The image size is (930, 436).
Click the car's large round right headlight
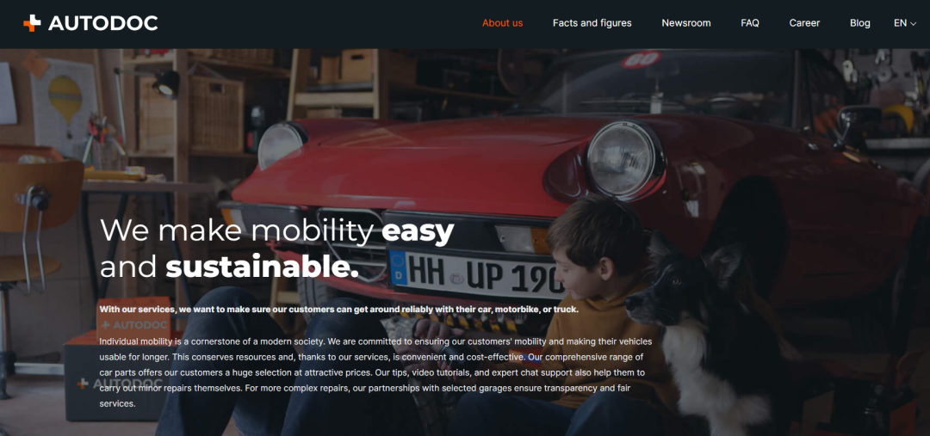point(623,159)
